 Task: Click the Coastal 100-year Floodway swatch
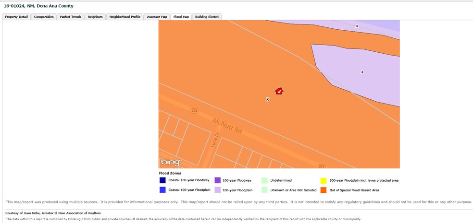tap(162, 181)
